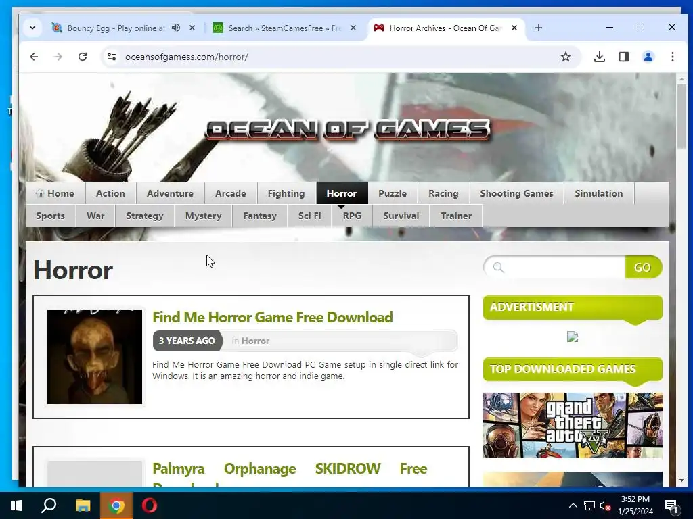Open the Opera browser taskbar icon
693x519 pixels.
point(150,505)
